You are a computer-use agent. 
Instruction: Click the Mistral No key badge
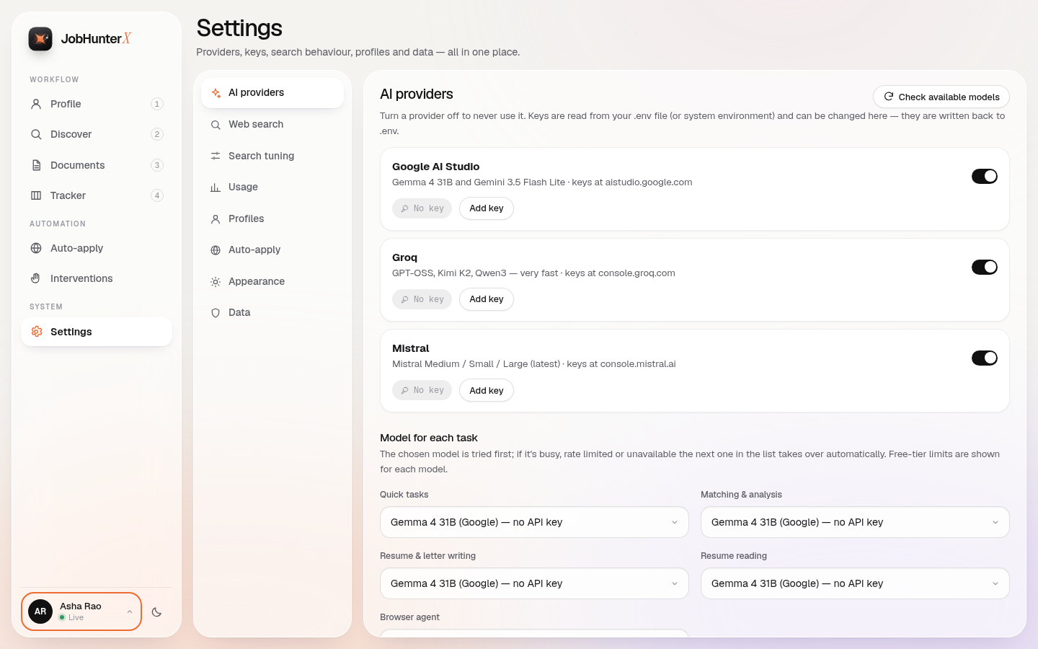point(422,390)
